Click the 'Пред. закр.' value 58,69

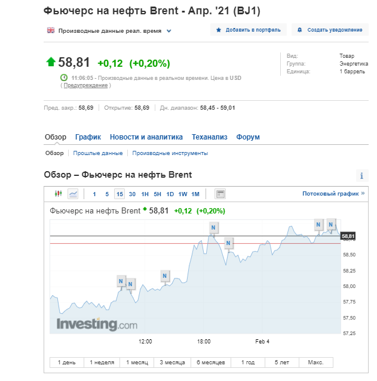click(x=85, y=108)
